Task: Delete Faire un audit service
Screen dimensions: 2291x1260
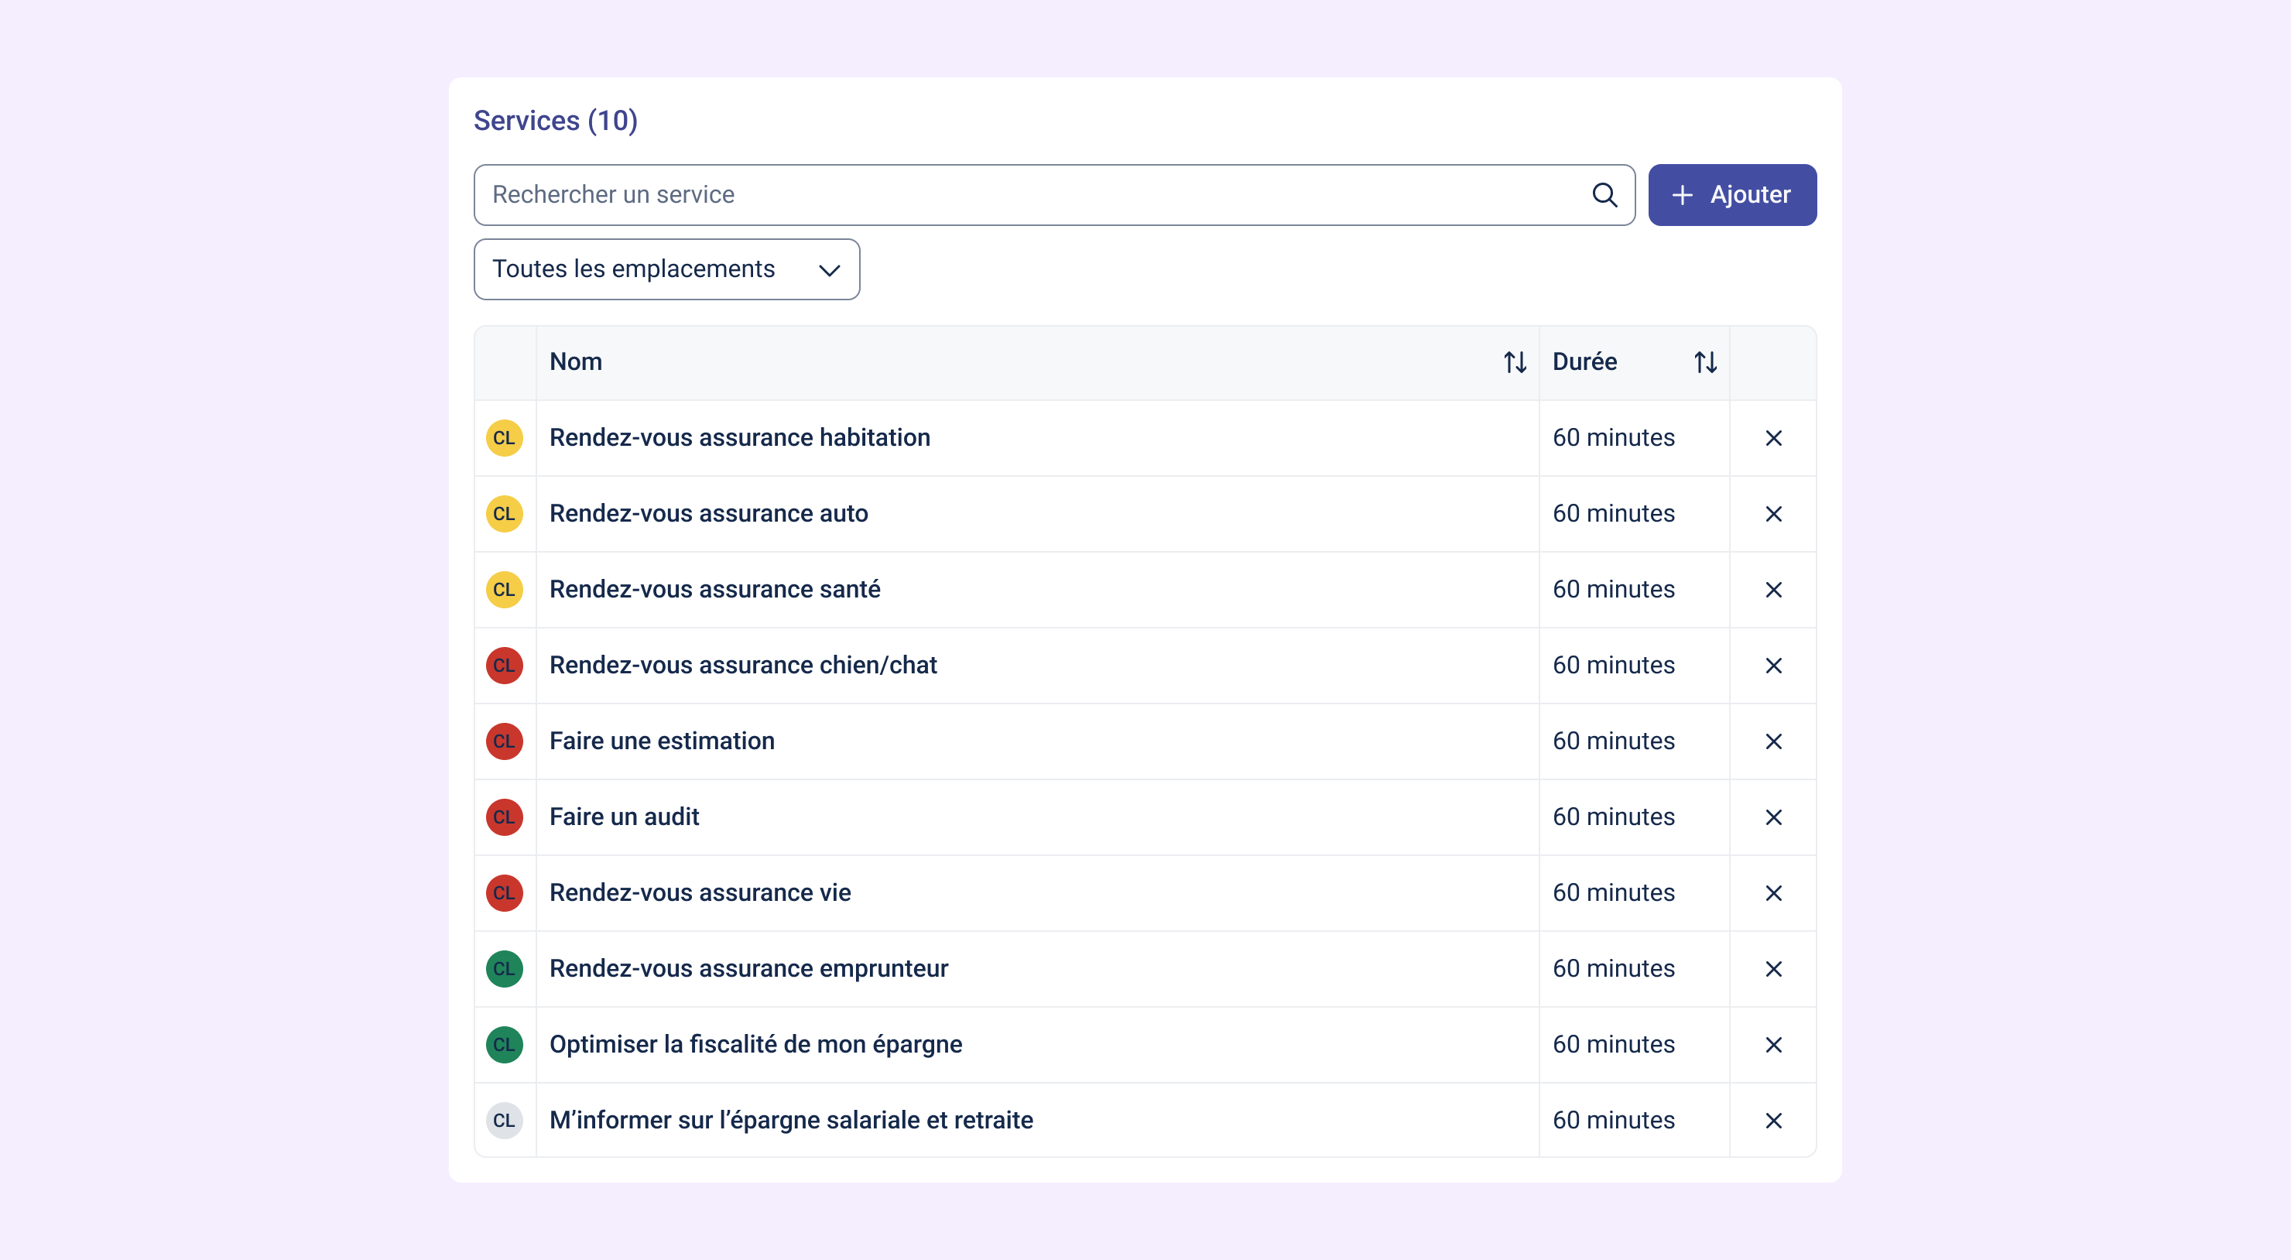Action: point(1772,817)
